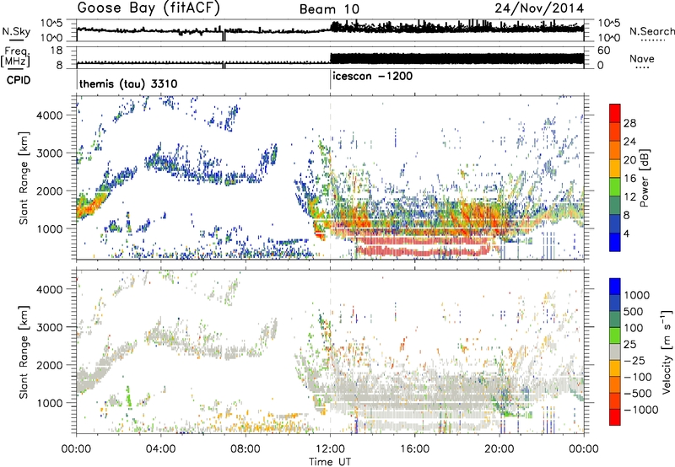
Task: Click the '1000' tick on the velocity colorbar
Action: point(637,295)
